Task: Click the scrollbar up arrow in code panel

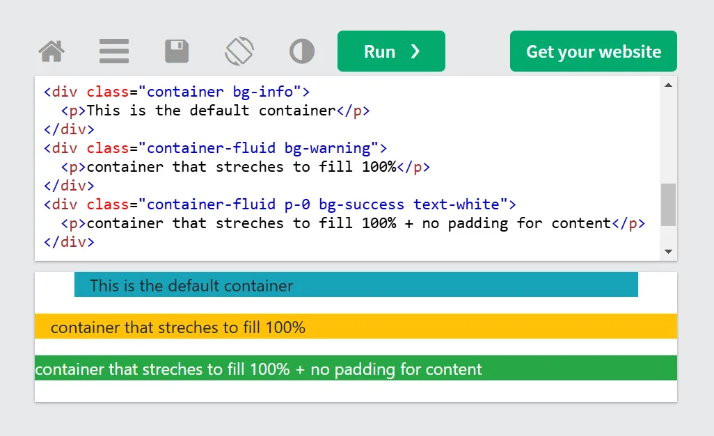Action: (x=668, y=84)
